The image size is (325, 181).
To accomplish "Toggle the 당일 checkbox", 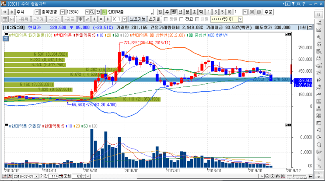I will pos(166,19).
